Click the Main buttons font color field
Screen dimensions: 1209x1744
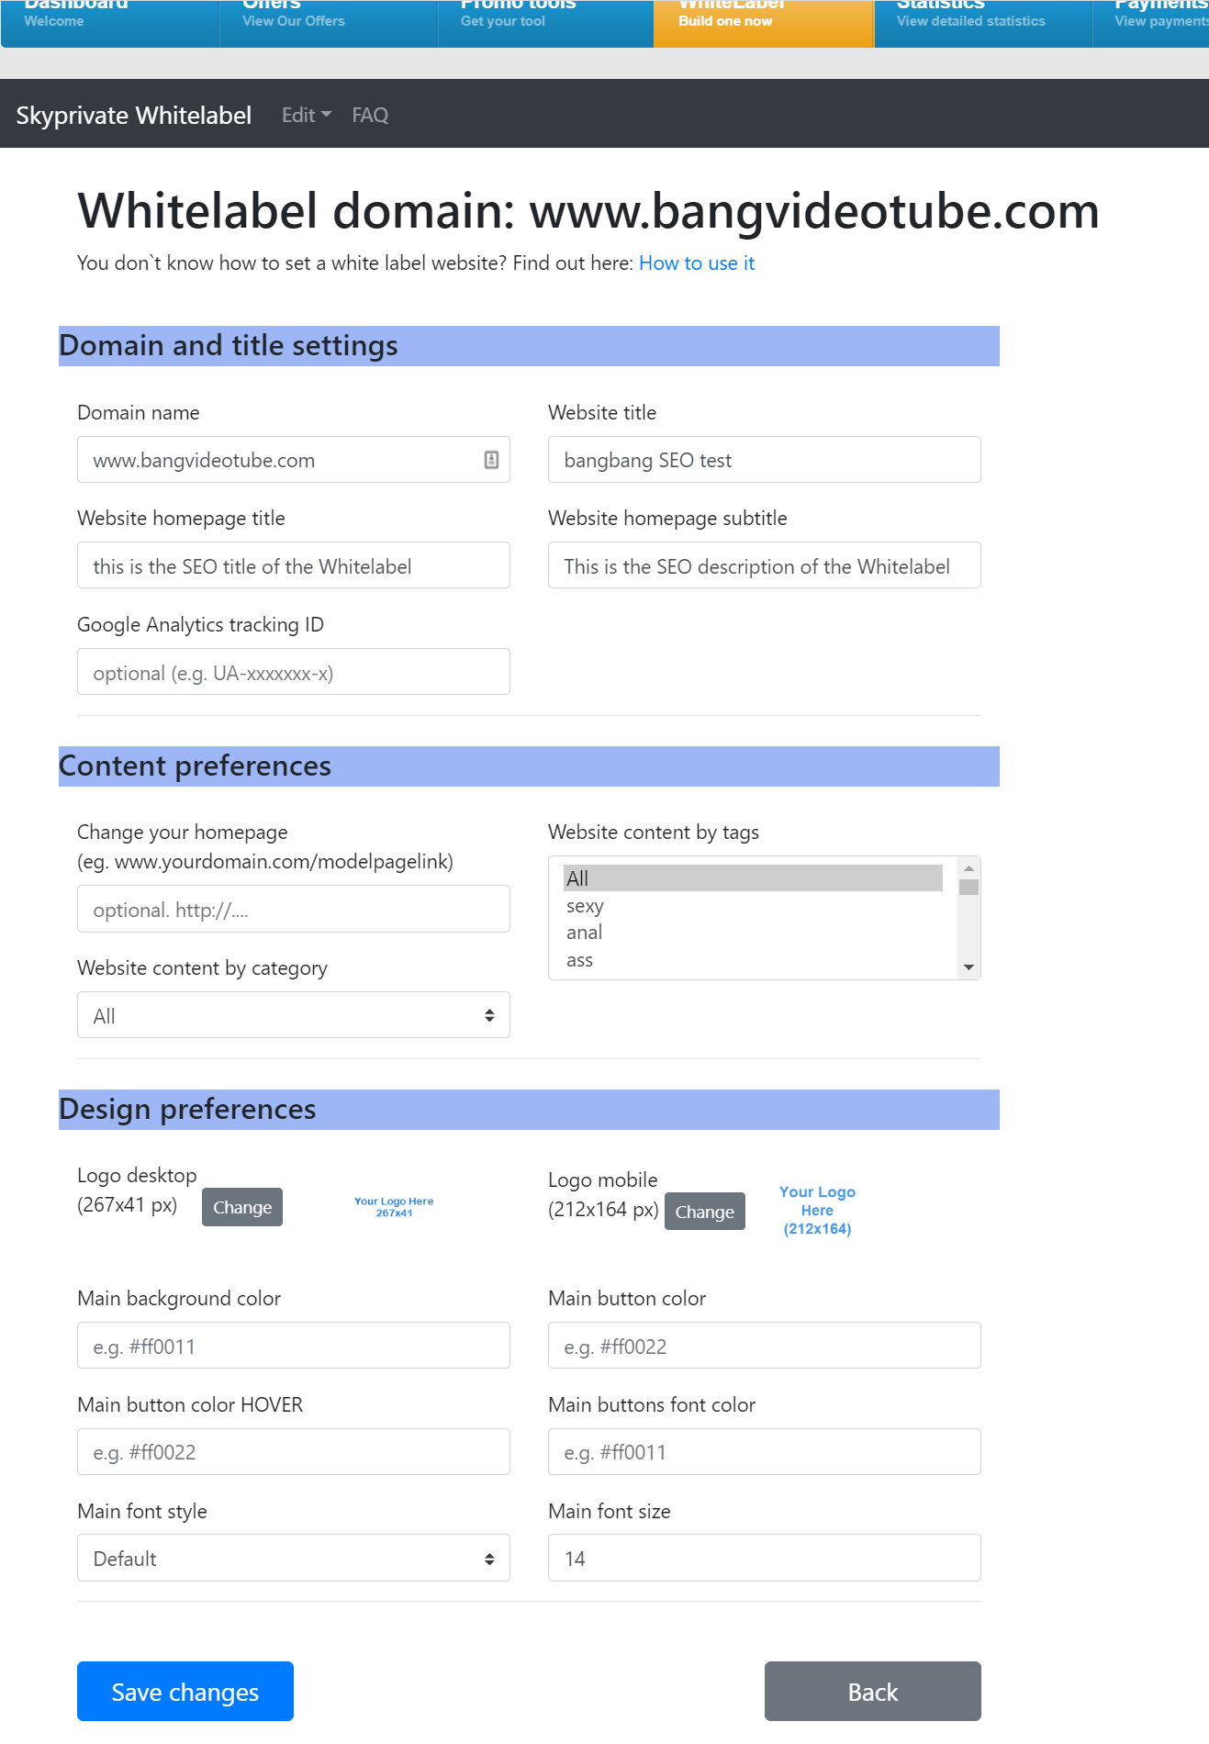click(764, 1452)
